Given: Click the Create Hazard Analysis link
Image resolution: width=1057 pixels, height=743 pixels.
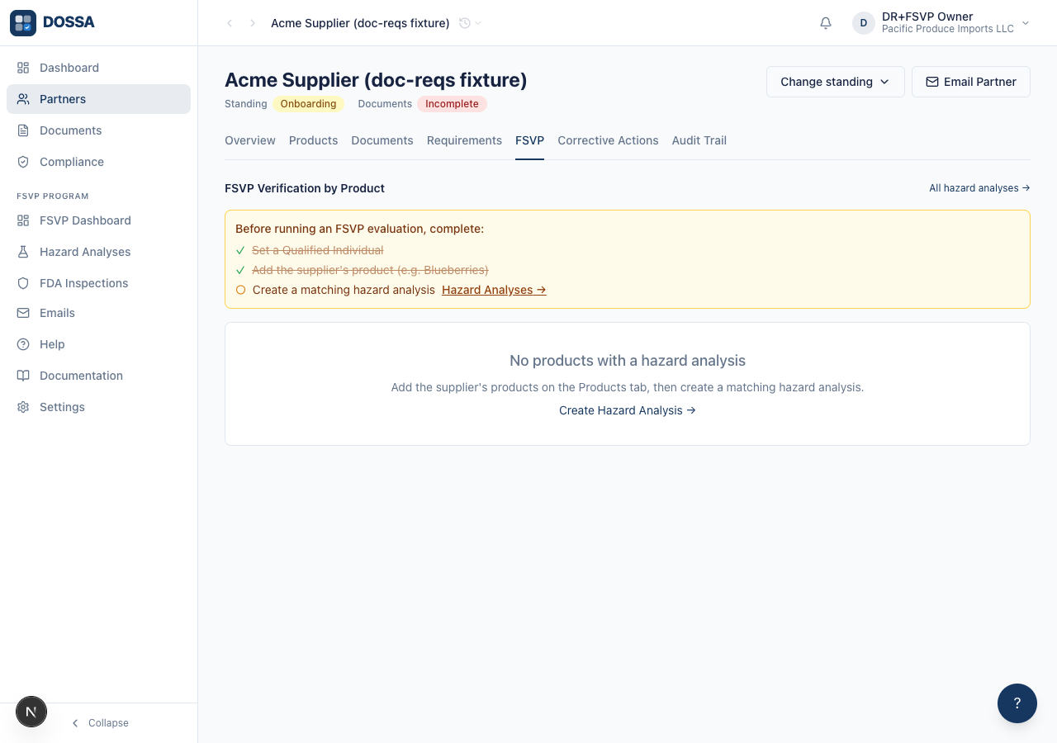Looking at the screenshot, I should 628,410.
